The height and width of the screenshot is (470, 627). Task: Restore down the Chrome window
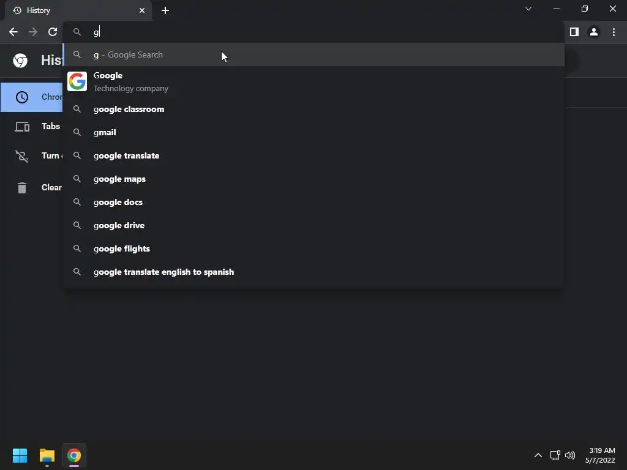tap(585, 9)
